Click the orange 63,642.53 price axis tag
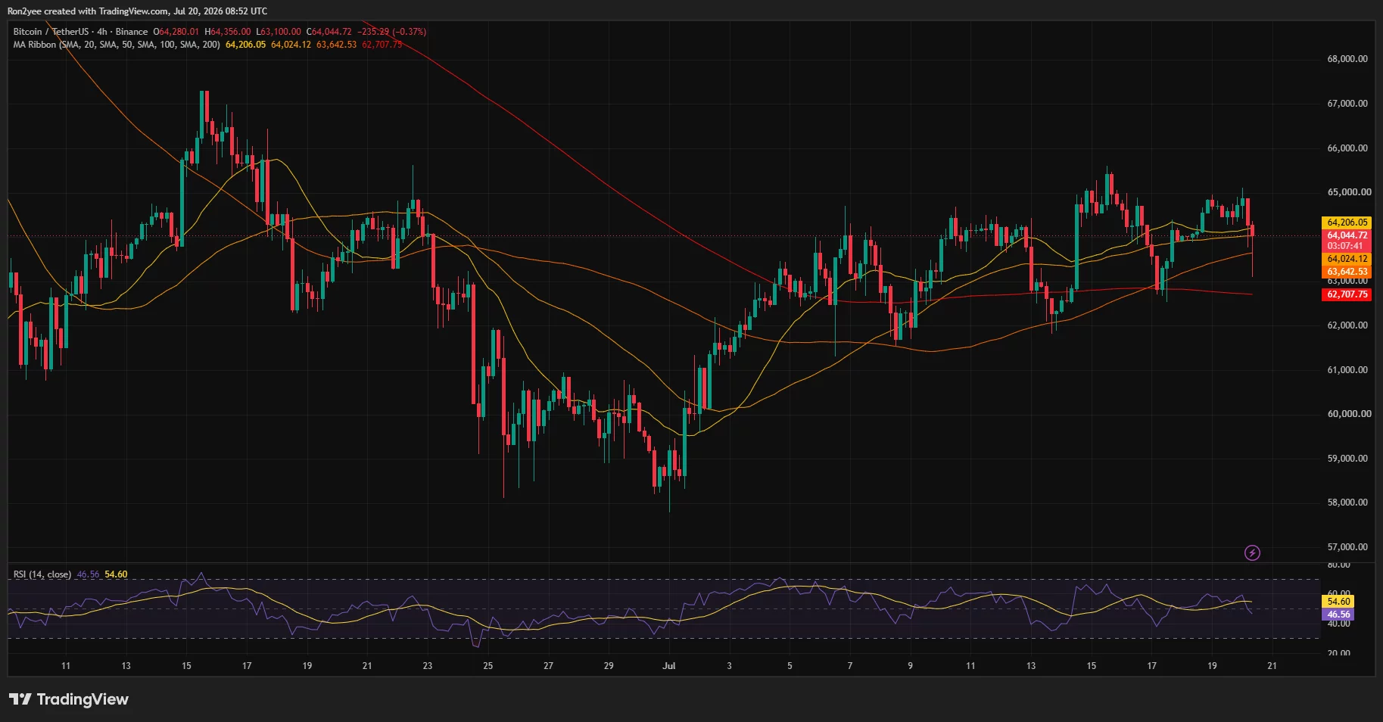The height and width of the screenshot is (722, 1383). pyautogui.click(x=1347, y=272)
